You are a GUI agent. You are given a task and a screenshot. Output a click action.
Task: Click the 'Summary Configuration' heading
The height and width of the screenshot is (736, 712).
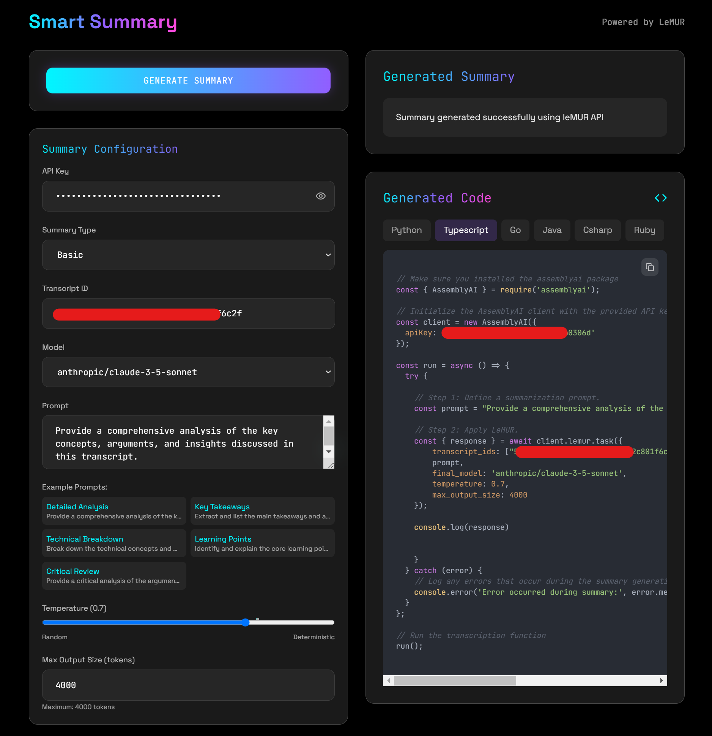tap(110, 149)
